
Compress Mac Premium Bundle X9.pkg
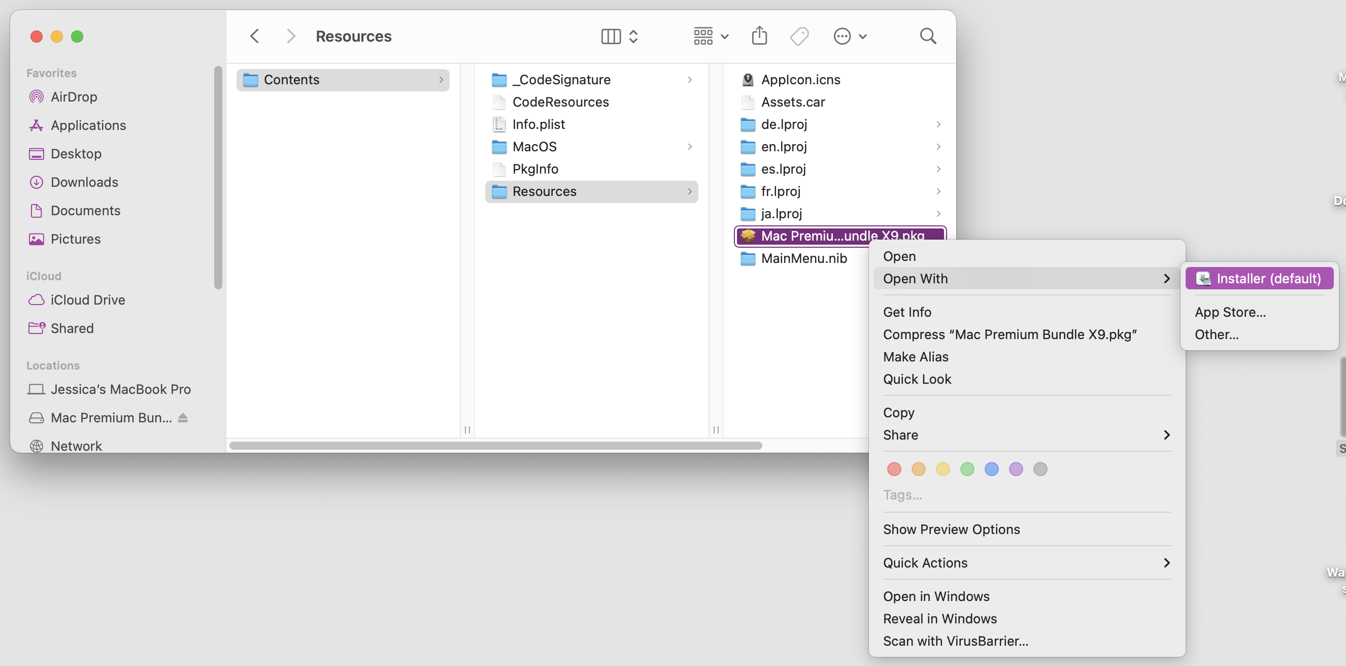pos(1026,335)
